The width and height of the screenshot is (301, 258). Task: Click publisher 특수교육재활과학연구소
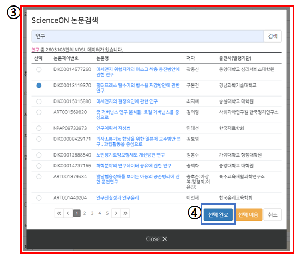pos(242,177)
